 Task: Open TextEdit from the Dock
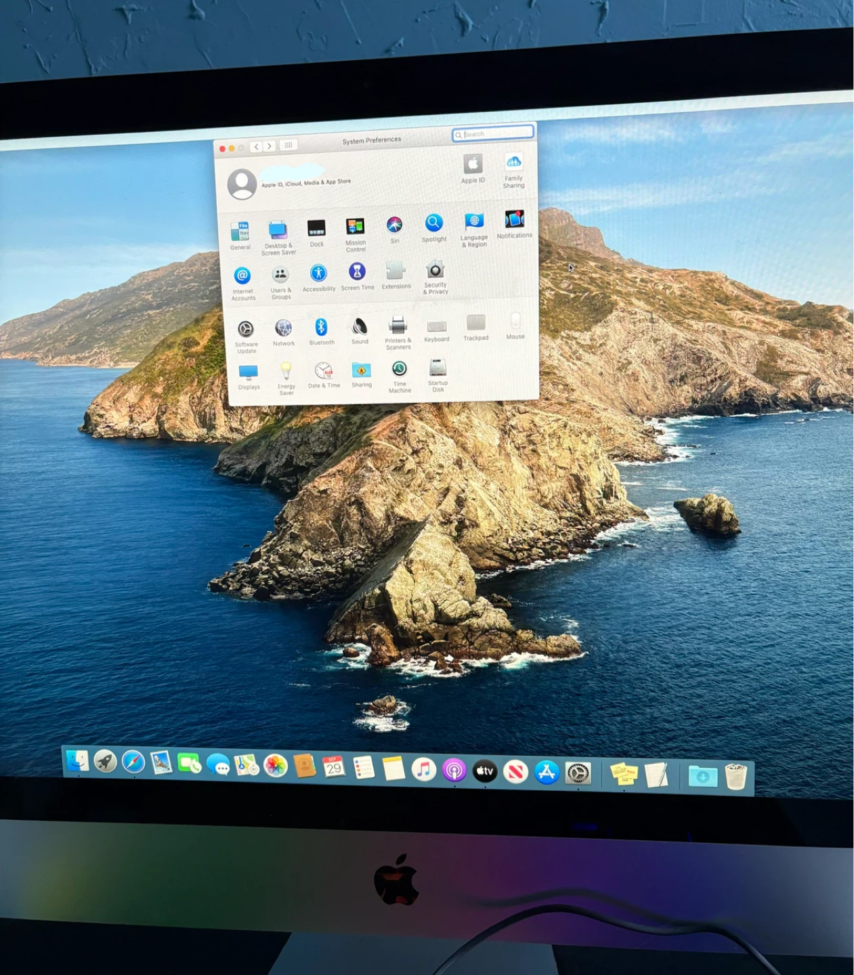tap(656, 775)
